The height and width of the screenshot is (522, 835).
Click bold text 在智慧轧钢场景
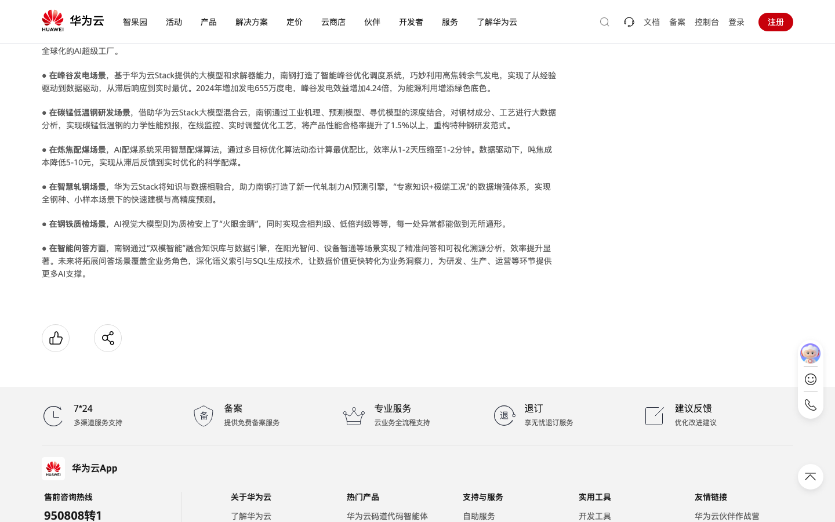(x=77, y=187)
